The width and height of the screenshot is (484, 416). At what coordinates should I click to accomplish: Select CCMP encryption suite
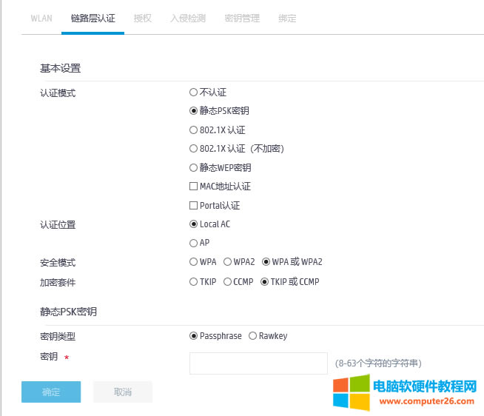coord(228,282)
